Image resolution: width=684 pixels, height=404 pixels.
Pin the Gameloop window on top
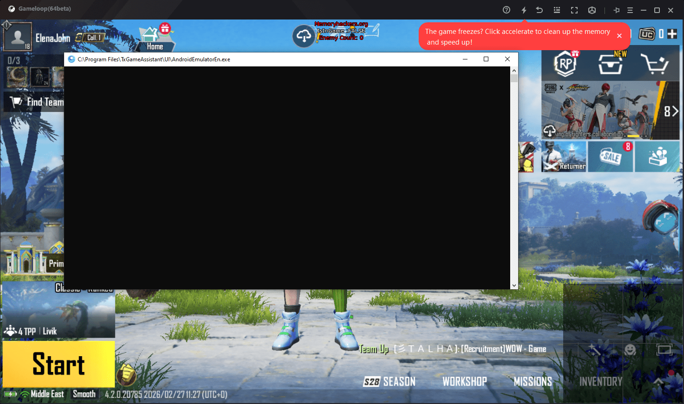click(617, 10)
